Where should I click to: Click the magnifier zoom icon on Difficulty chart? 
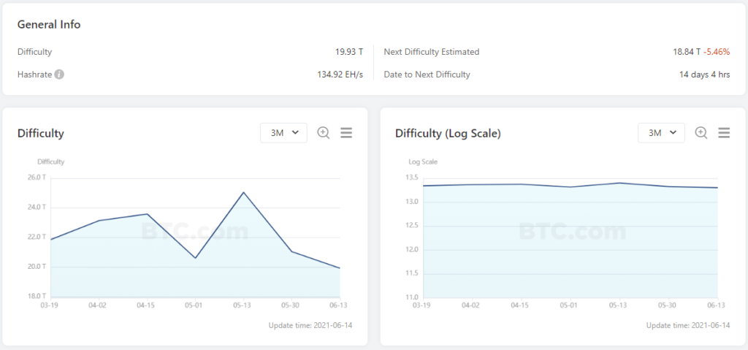click(x=324, y=133)
